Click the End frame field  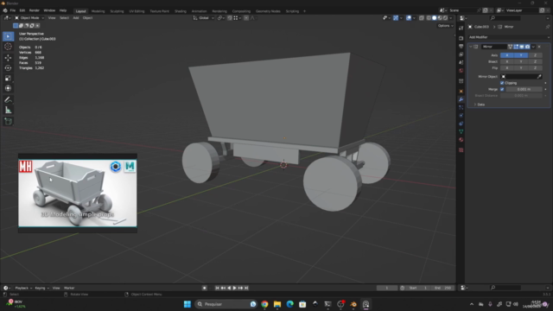click(x=443, y=288)
